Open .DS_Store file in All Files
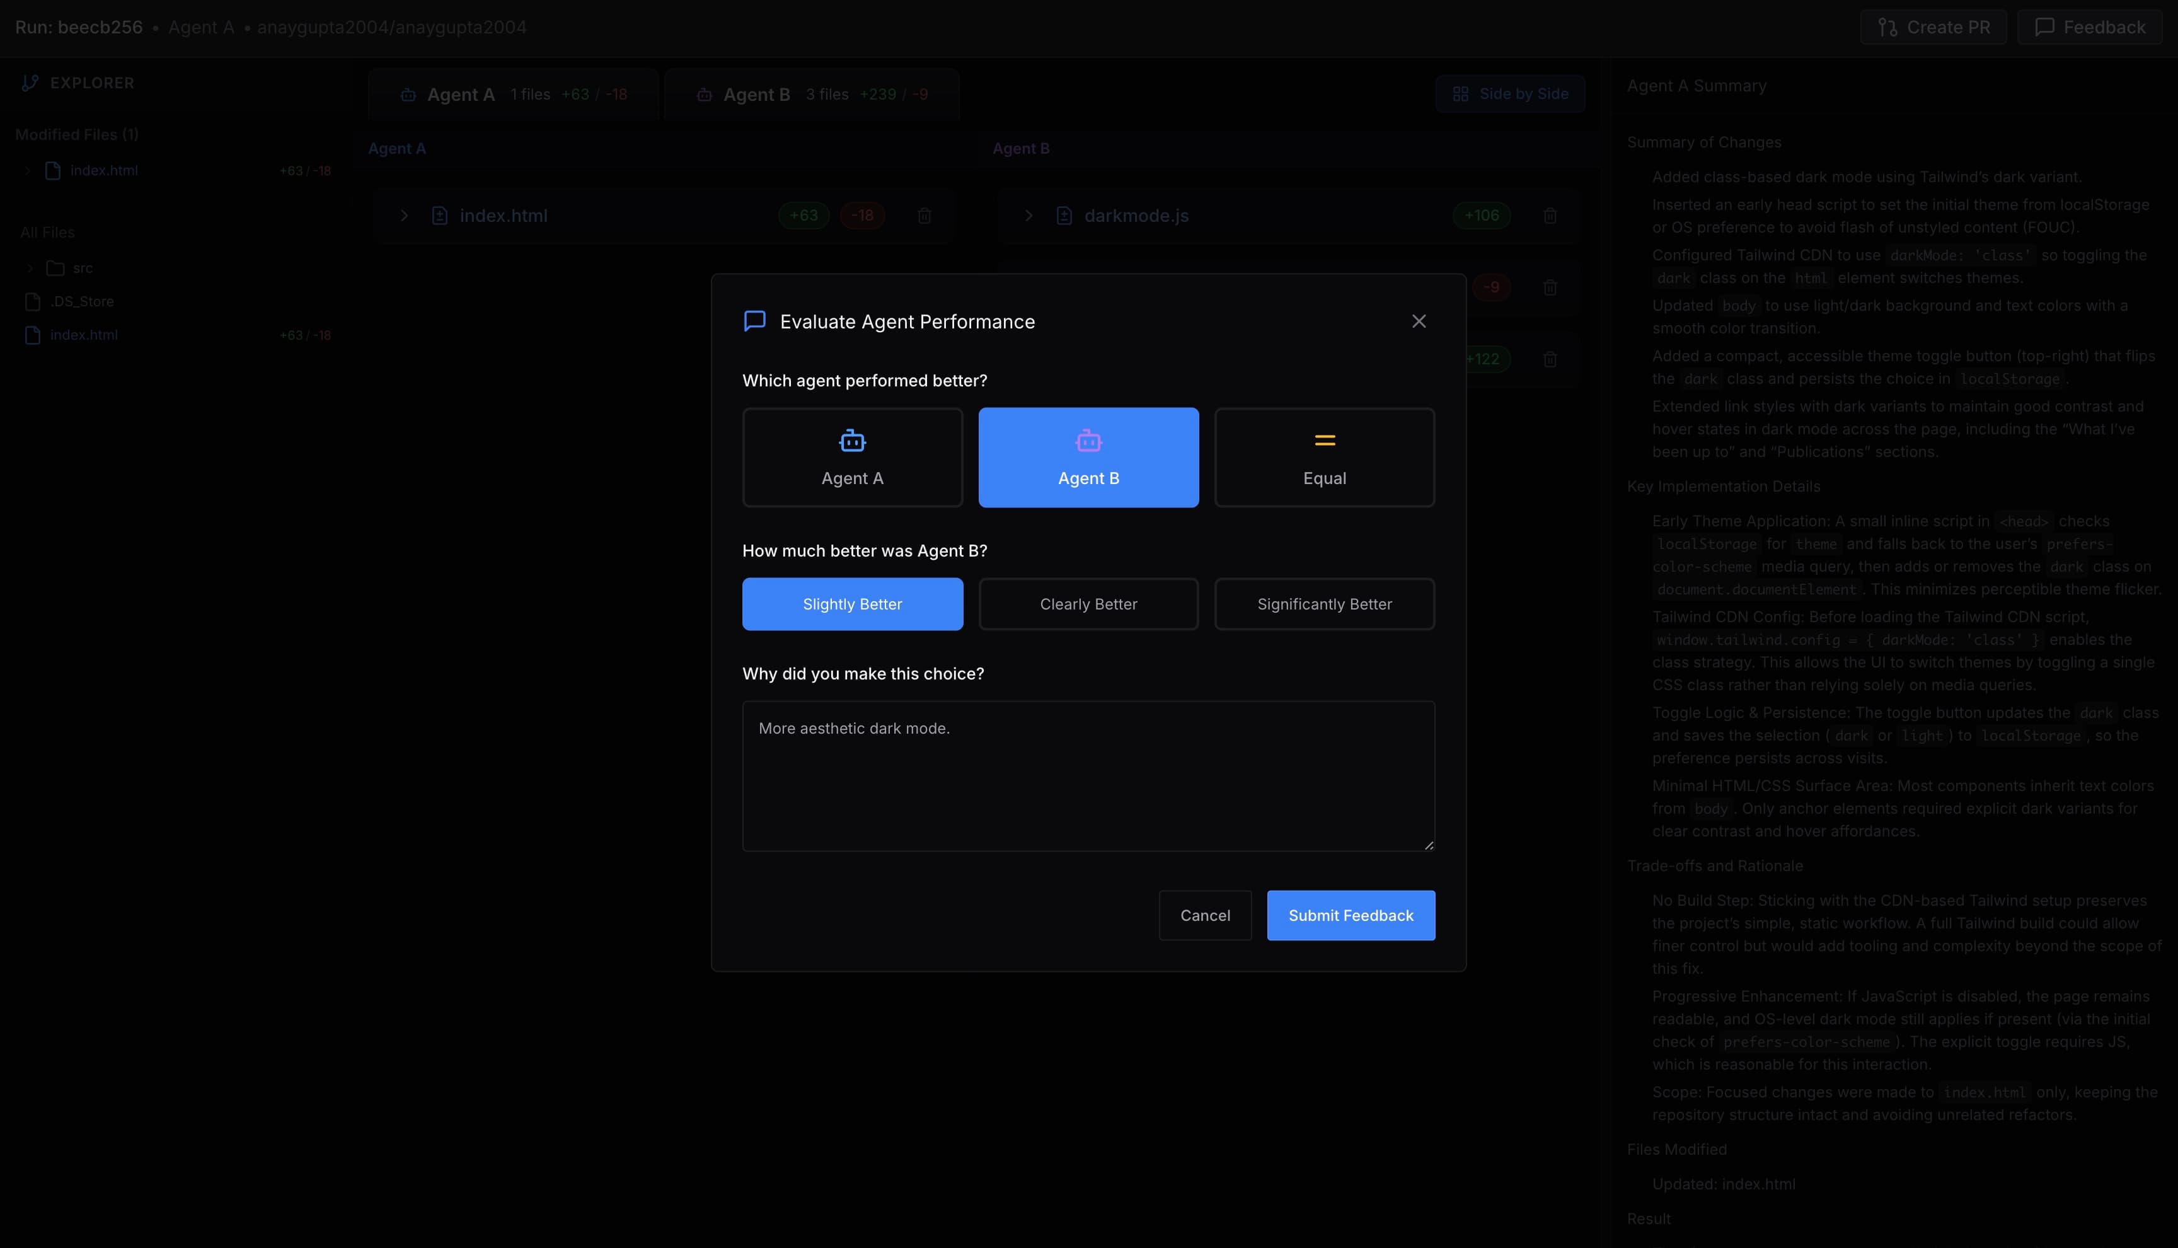Viewport: 2178px width, 1248px height. (x=81, y=302)
